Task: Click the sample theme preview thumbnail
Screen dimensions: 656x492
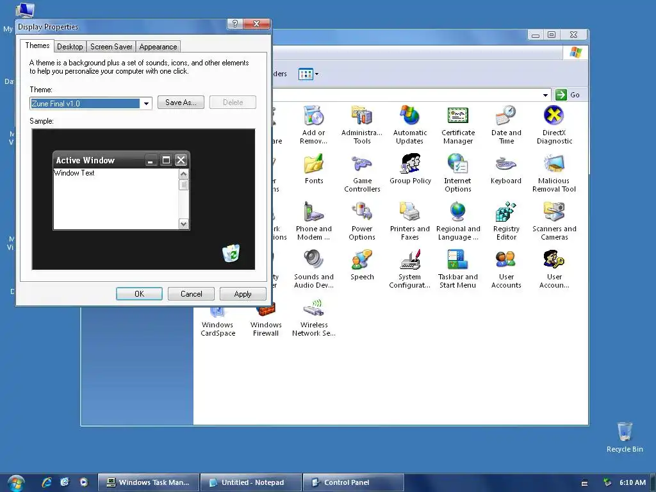Action: click(x=143, y=199)
